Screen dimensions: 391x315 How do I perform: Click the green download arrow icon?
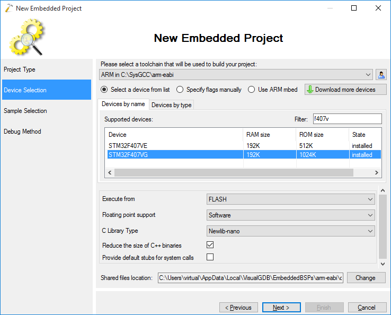[x=310, y=90]
